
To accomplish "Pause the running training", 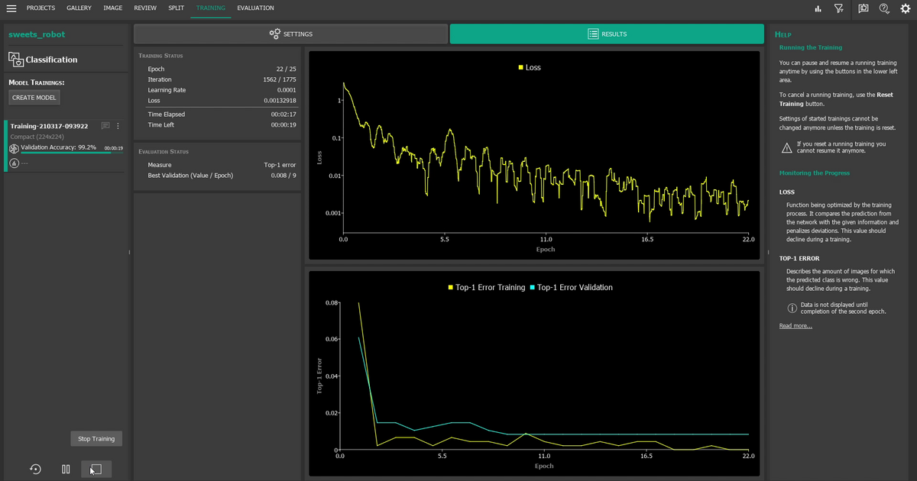I will [66, 469].
